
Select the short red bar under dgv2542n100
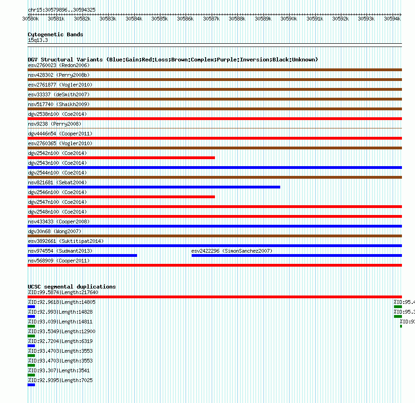click(x=121, y=158)
